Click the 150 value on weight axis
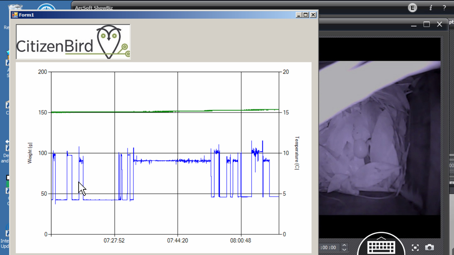 coord(42,113)
